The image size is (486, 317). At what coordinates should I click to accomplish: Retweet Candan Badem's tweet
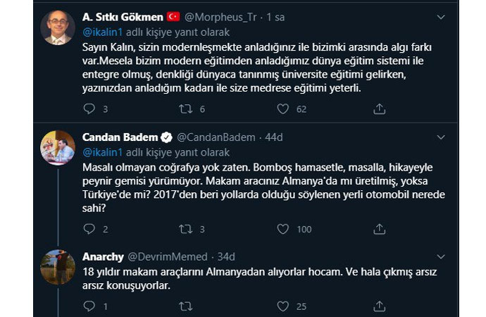[185, 229]
